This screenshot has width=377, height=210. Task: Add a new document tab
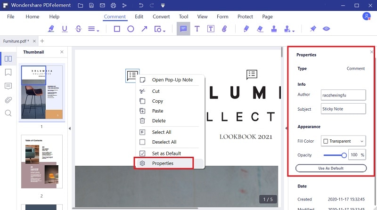tap(42, 41)
